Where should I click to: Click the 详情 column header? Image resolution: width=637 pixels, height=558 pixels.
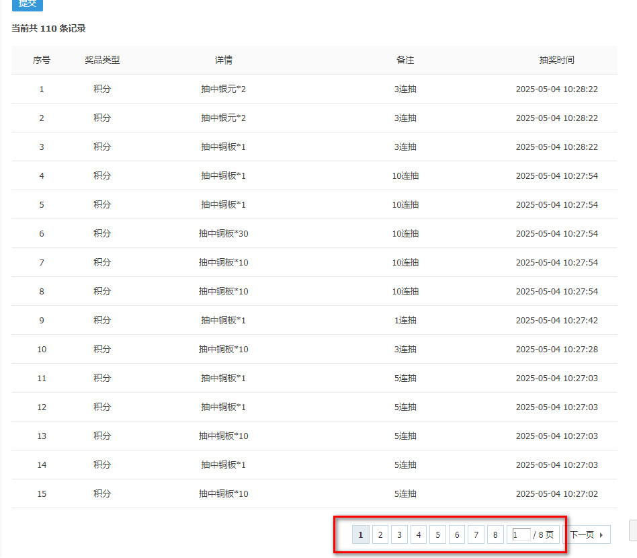coord(224,60)
